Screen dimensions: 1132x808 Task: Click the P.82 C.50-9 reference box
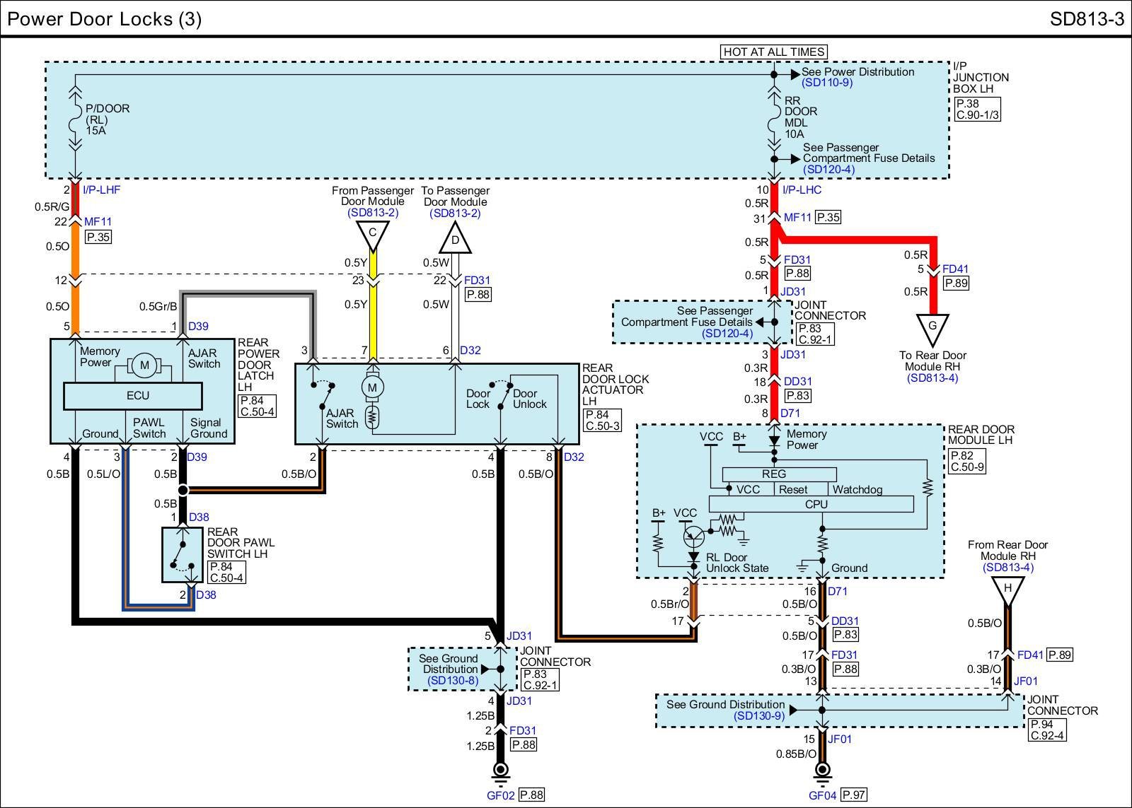point(966,462)
